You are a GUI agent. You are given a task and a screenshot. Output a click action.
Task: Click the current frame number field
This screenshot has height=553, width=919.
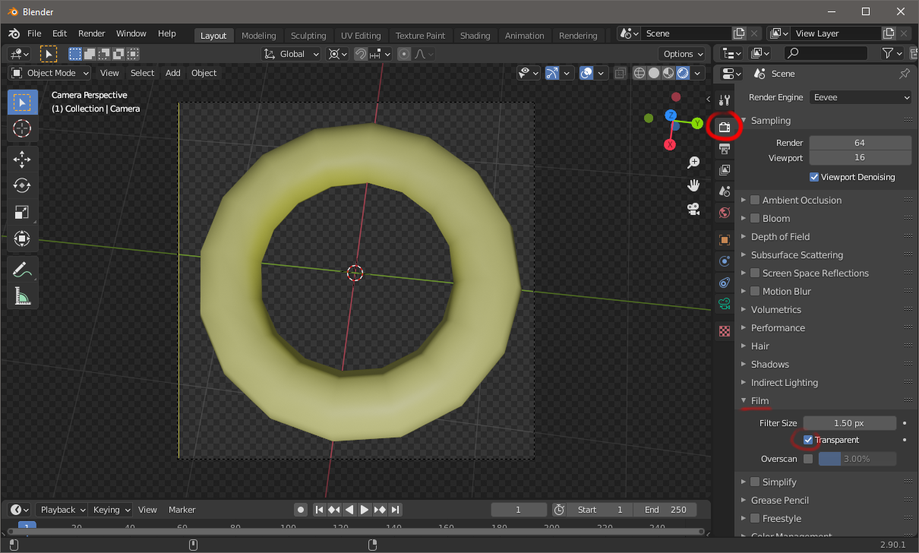519,510
